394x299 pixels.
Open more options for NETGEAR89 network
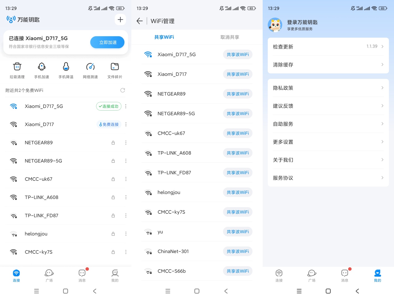click(126, 143)
